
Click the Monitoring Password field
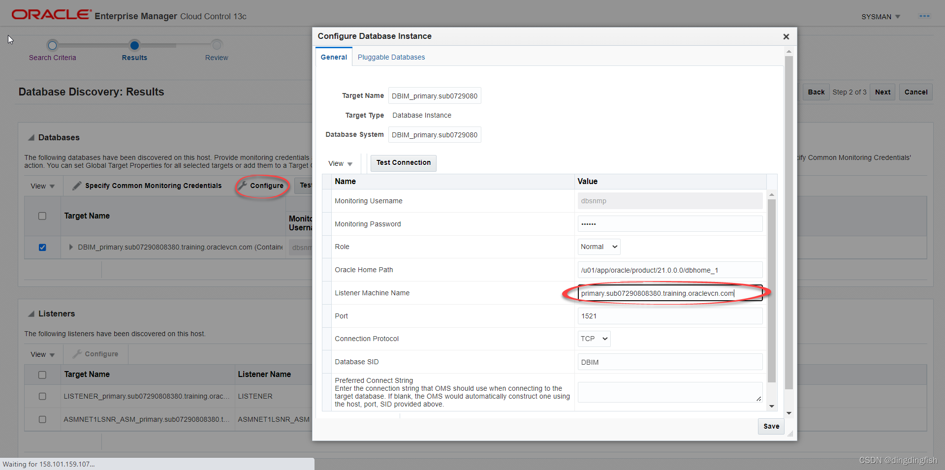point(670,224)
